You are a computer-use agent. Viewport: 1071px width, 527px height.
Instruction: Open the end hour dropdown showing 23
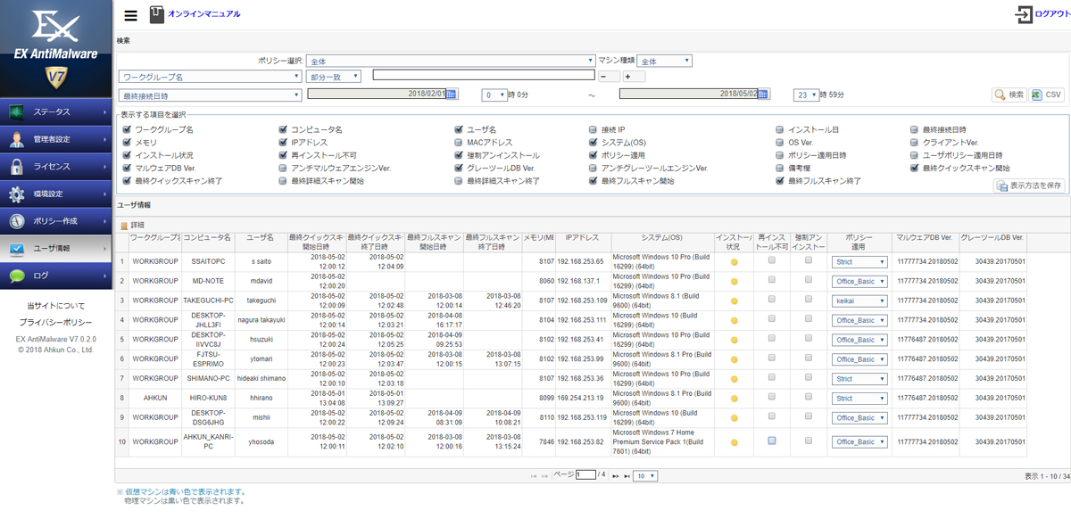coord(806,95)
